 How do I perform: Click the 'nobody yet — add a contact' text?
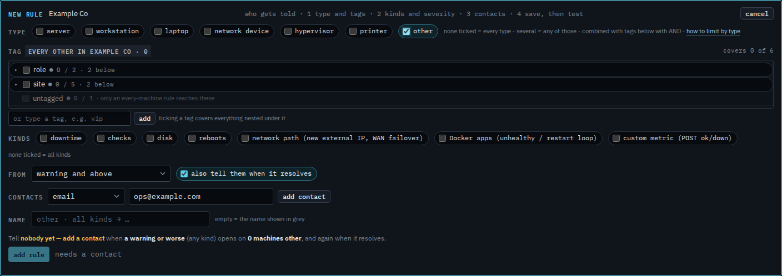[63, 238]
